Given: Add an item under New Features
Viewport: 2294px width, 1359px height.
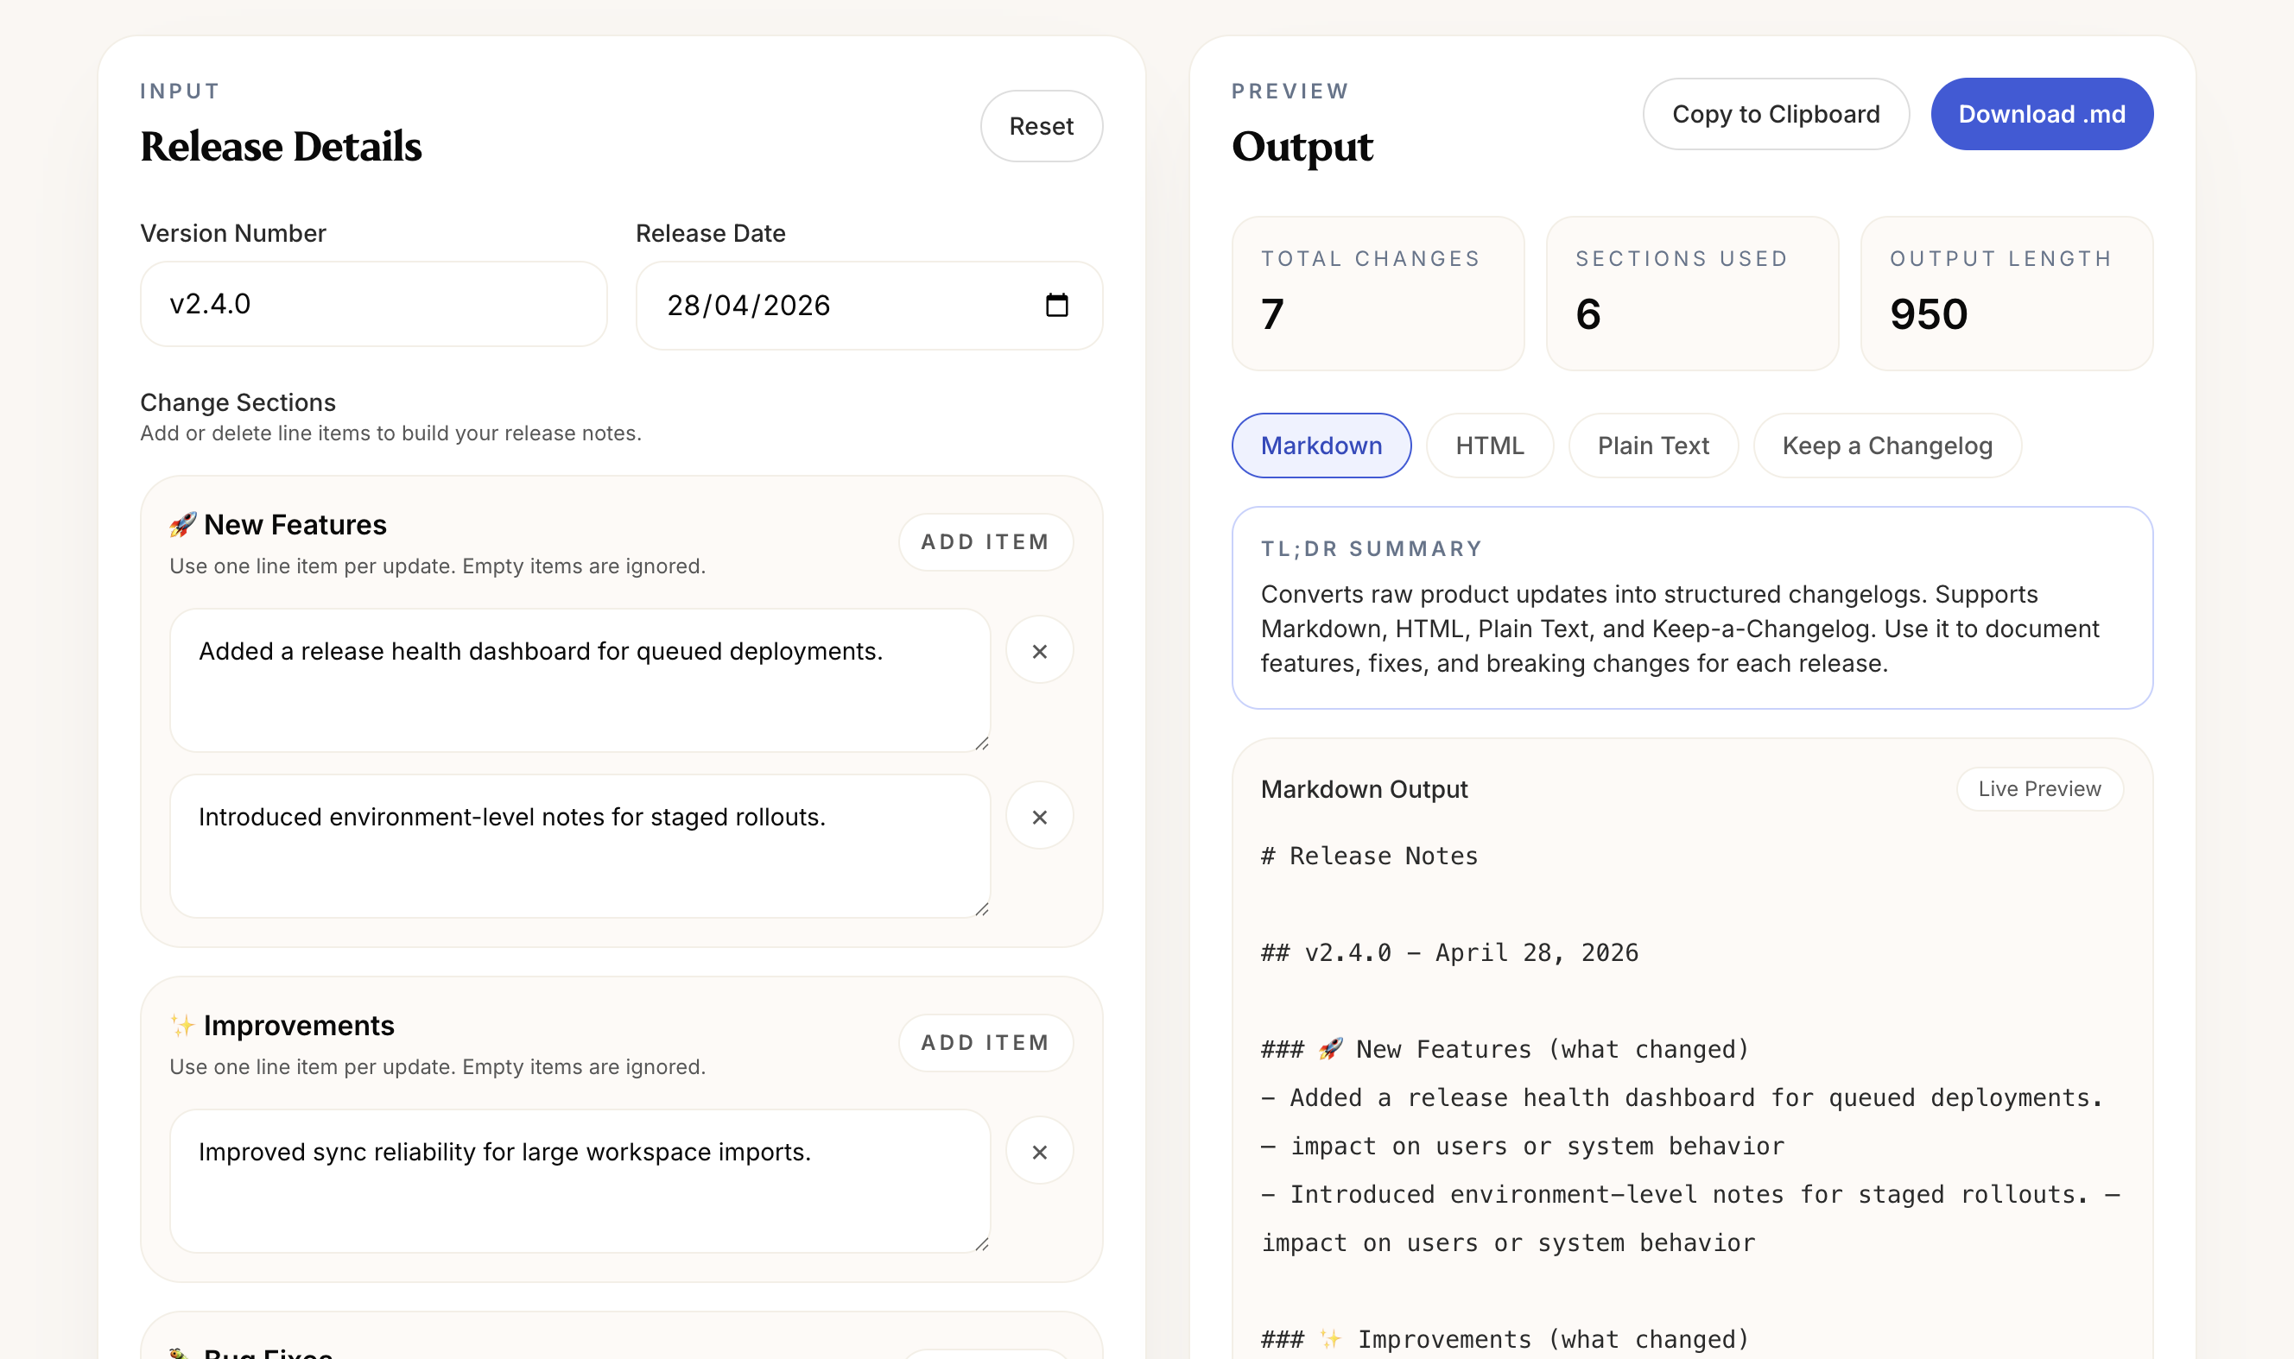Looking at the screenshot, I should 985,541.
